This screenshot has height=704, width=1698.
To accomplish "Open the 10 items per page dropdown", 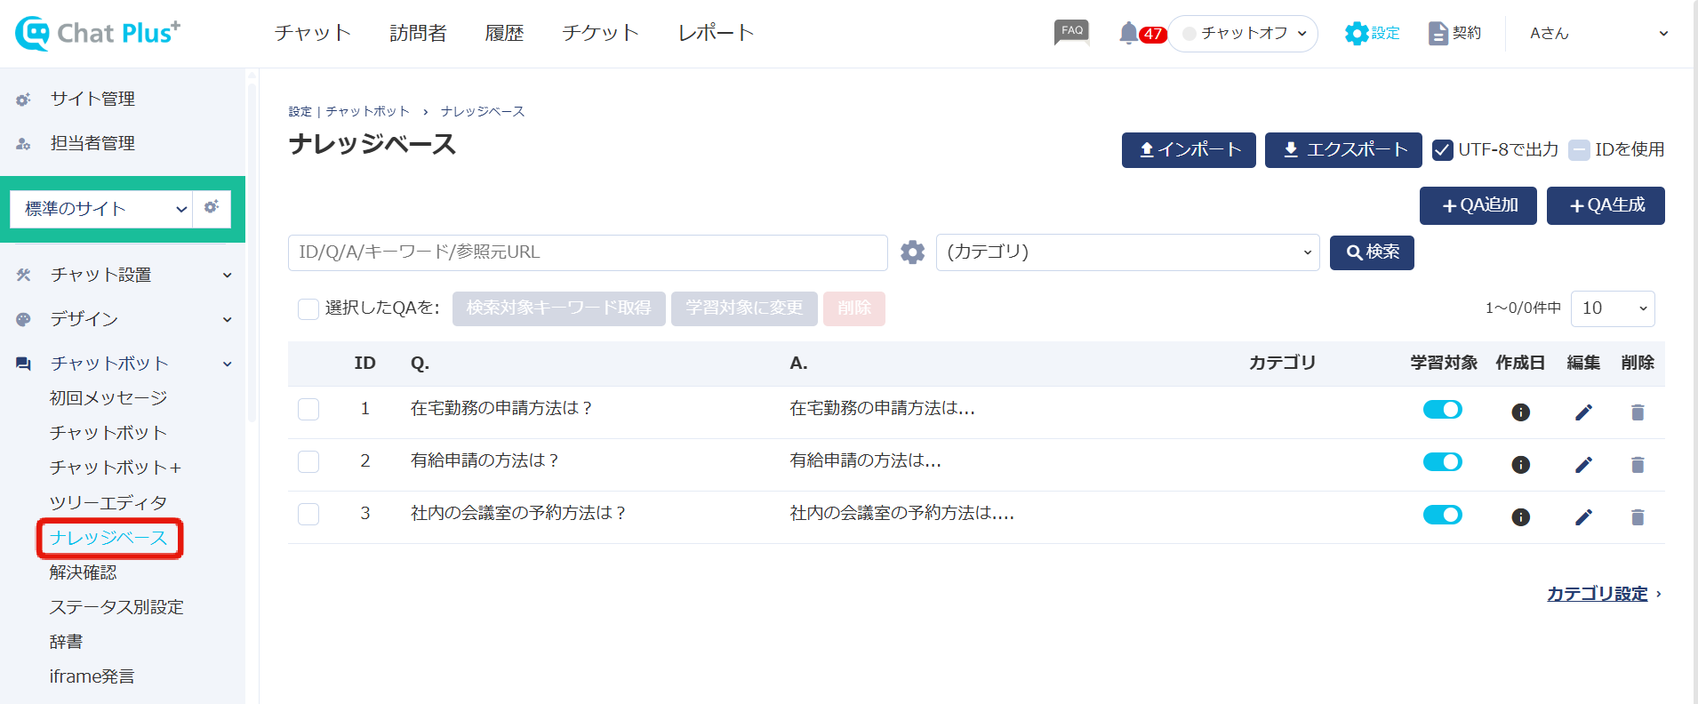I will [x=1613, y=308].
